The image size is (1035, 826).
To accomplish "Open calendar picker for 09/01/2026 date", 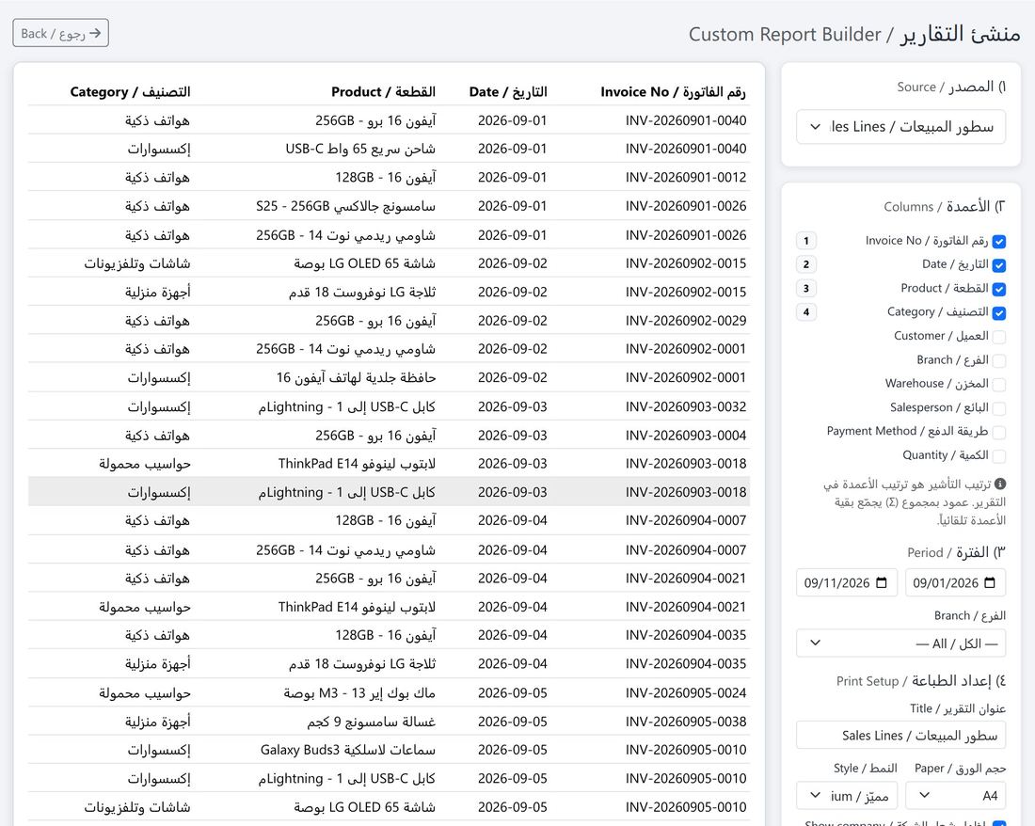I will [x=990, y=582].
